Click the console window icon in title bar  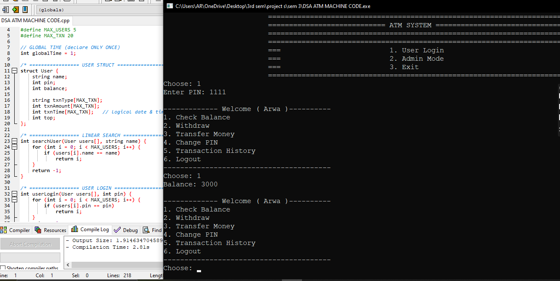pos(170,6)
